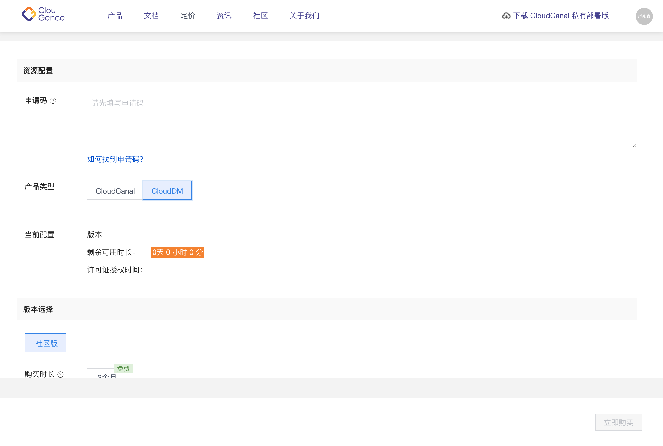663x446 pixels.
Task: Click the orange remaining time badge
Action: pyautogui.click(x=177, y=252)
